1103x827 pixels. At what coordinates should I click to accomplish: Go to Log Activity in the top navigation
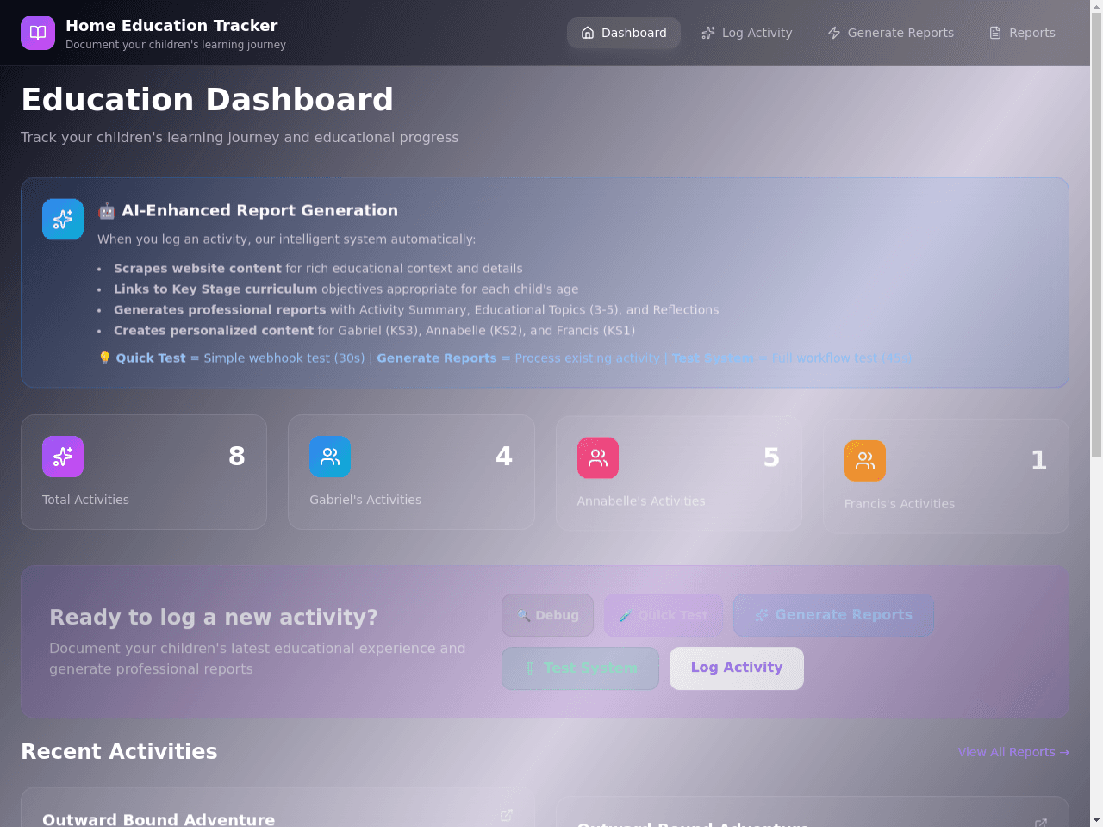pyautogui.click(x=747, y=33)
